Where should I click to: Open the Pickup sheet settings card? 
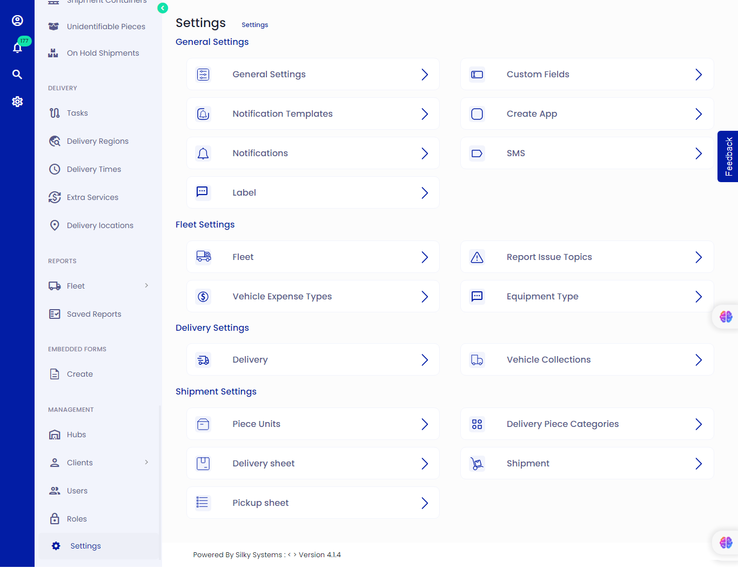point(313,503)
